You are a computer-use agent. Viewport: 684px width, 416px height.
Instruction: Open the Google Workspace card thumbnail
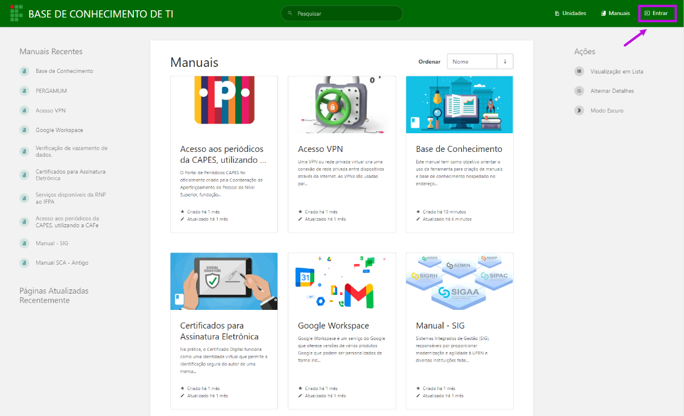coord(342,282)
